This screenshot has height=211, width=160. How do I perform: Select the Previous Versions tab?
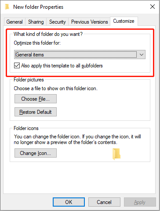pos(89,22)
